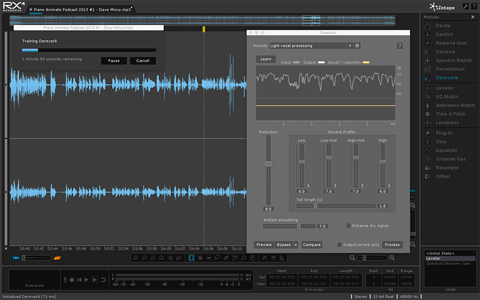This screenshot has height=300, width=480.
Task: Open the Loudness module
Action: coord(447,123)
